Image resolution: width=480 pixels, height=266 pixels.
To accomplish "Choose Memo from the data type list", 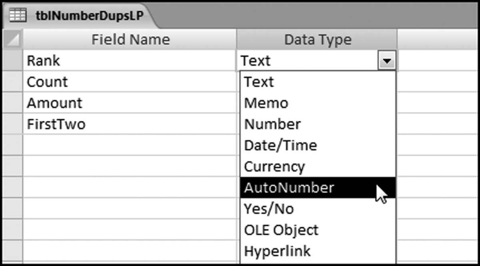I will (266, 103).
